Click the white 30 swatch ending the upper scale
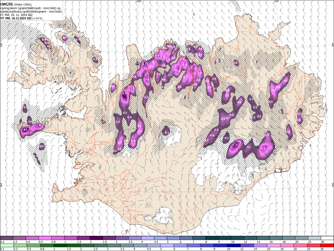Screen dimensions: 334x251 click(327, 238)
